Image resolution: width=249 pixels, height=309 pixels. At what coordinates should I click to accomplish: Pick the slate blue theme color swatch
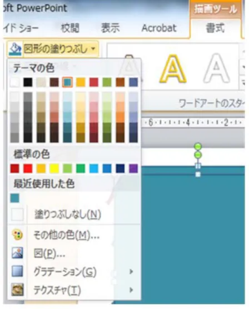(133, 82)
